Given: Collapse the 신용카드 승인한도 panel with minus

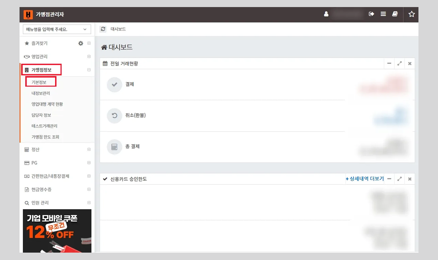Looking at the screenshot, I should [389, 179].
